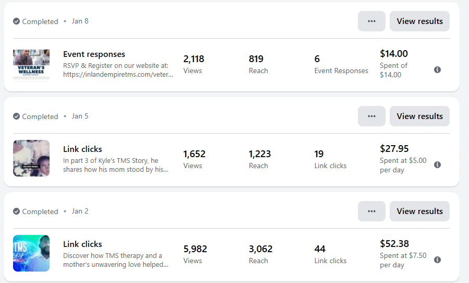This screenshot has height=283, width=469.
Task: Click the RSVP & Register ad description text
Action: [x=118, y=70]
